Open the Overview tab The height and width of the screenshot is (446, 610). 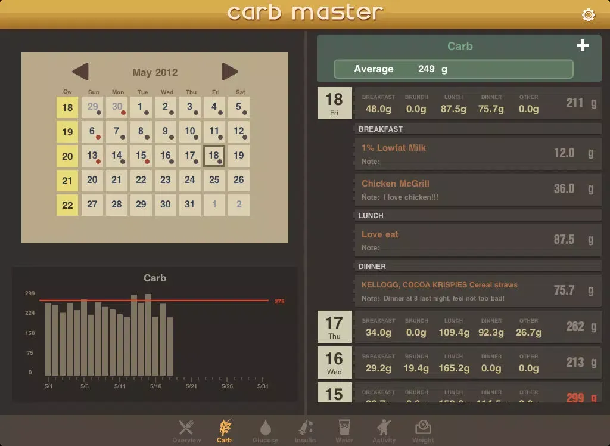point(186,431)
